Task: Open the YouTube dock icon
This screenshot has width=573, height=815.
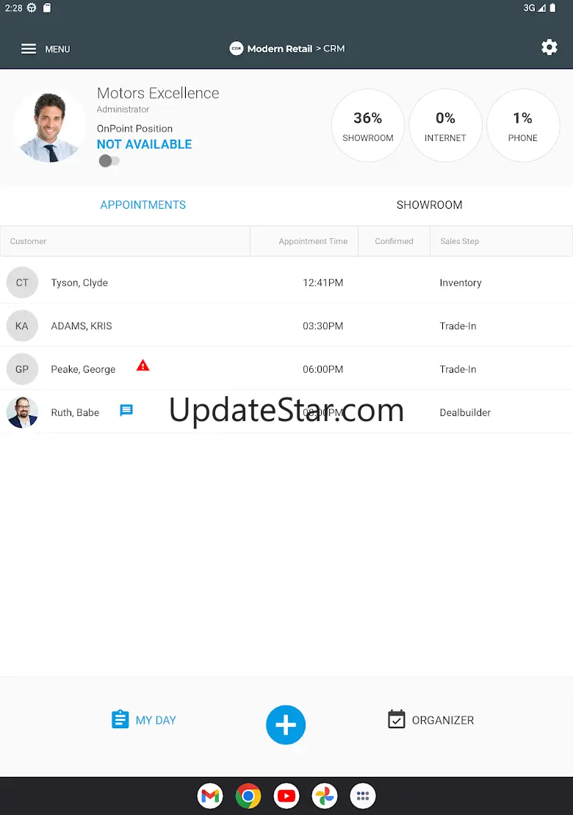Action: 286,796
